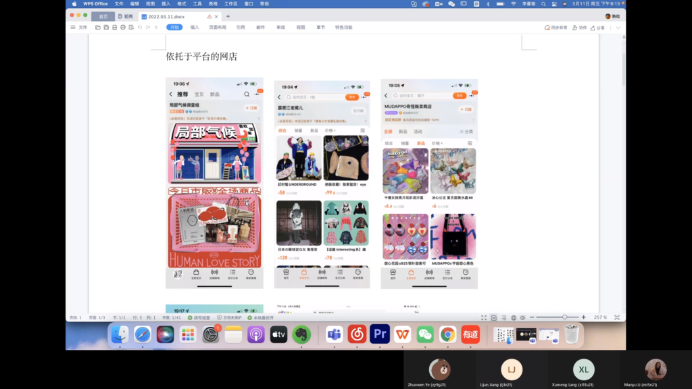Open the 开始 ribbon tab

click(x=174, y=27)
